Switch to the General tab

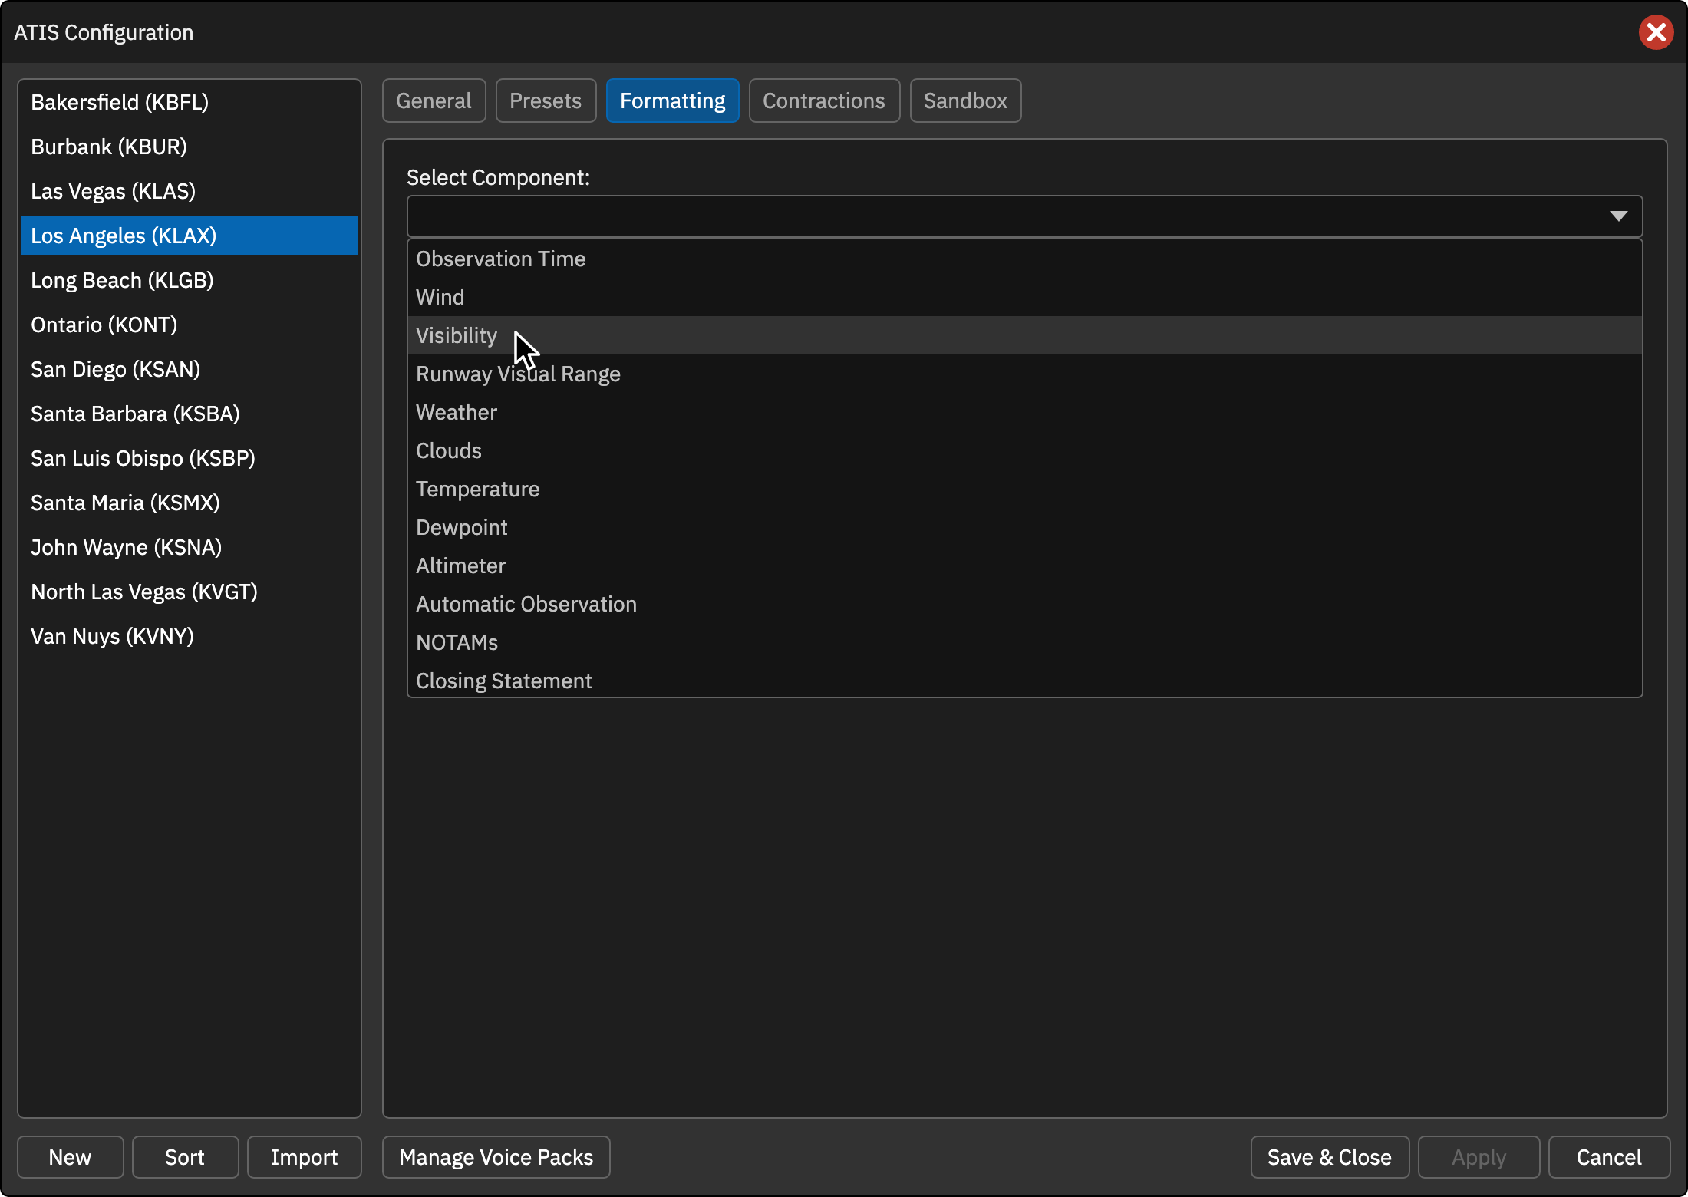pos(434,101)
